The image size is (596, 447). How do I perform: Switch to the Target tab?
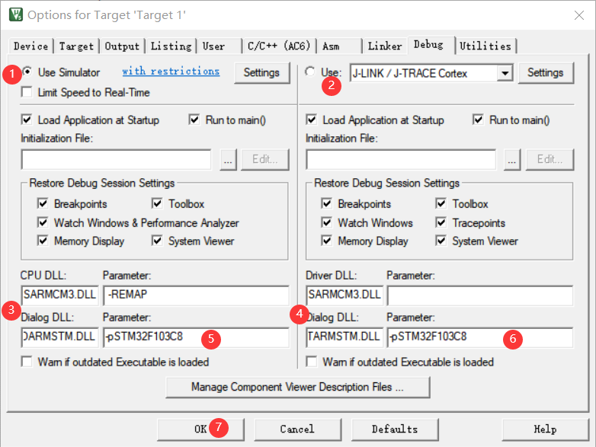76,46
